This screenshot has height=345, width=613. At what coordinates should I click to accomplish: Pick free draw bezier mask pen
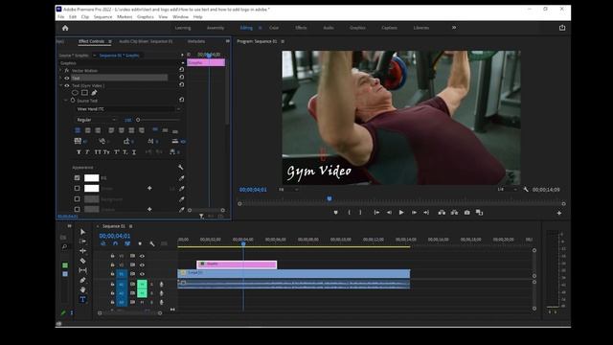[x=94, y=93]
